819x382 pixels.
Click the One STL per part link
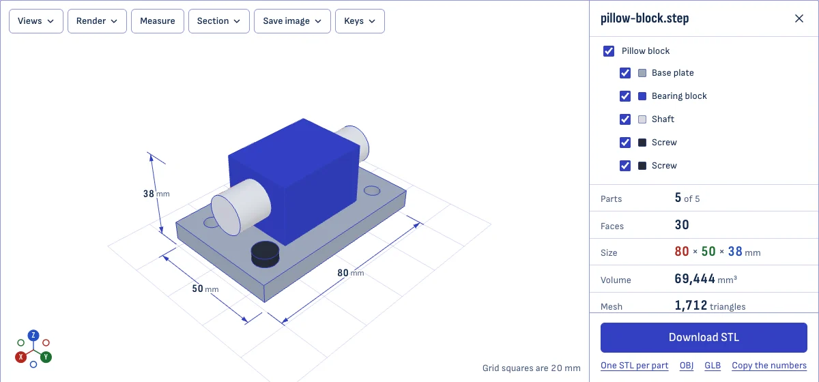coord(635,366)
